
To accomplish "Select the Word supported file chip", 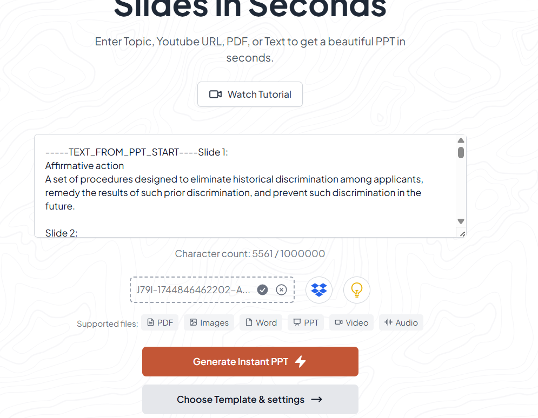I will [261, 322].
